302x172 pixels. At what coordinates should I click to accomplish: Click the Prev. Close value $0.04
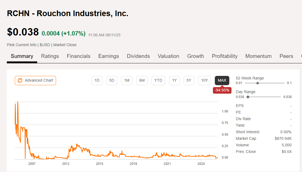[286, 152]
